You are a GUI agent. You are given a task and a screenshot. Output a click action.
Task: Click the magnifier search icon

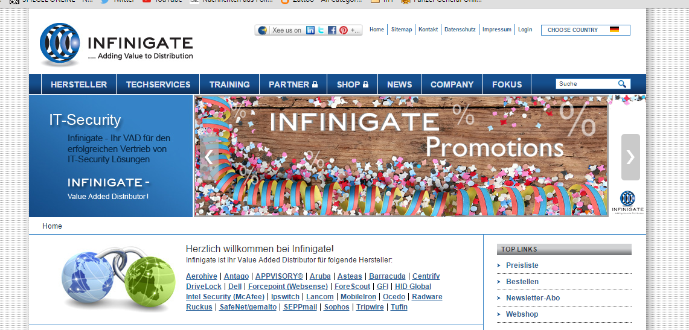(622, 84)
